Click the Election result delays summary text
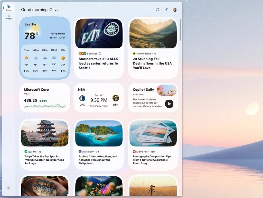 (x=148, y=103)
